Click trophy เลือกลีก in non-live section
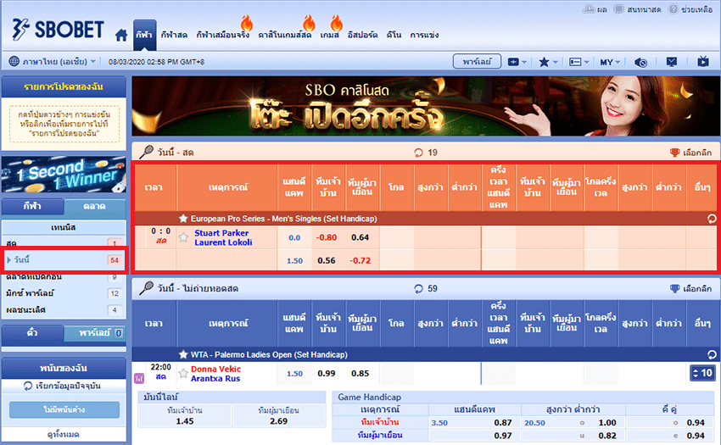This screenshot has width=721, height=445. 690,289
